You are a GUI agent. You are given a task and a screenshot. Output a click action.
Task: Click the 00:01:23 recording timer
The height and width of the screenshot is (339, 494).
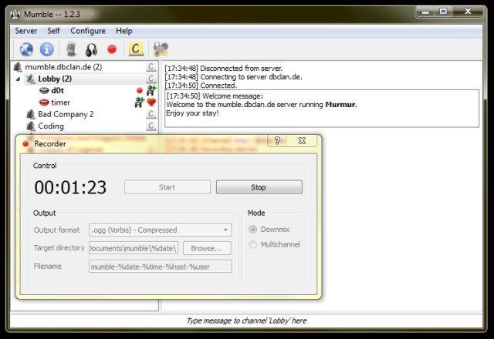pos(70,187)
